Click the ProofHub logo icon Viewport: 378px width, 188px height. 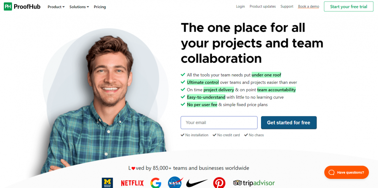click(x=8, y=6)
